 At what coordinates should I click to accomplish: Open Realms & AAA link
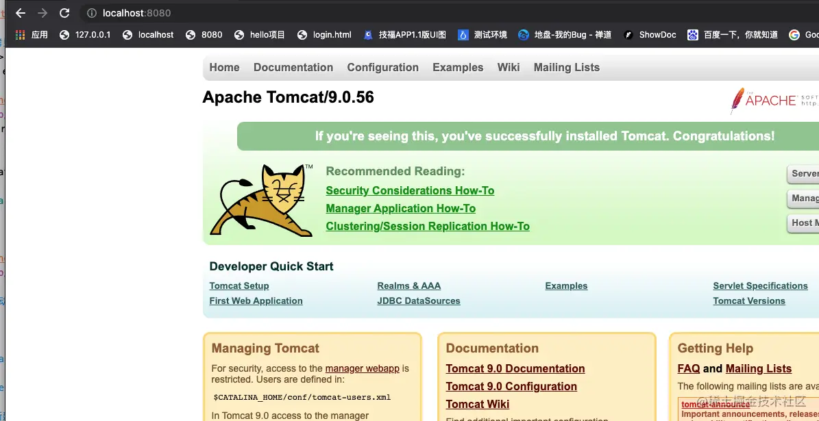pos(409,286)
